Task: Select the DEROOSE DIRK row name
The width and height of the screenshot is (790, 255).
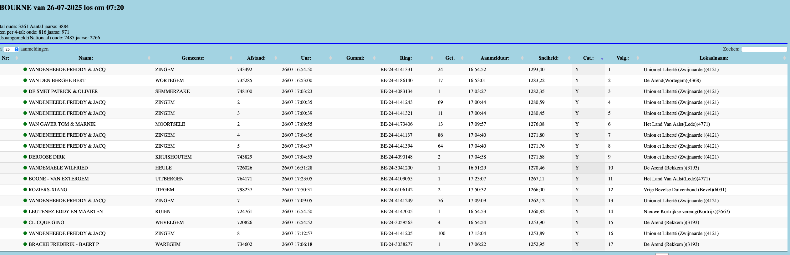Action: pyautogui.click(x=47, y=157)
